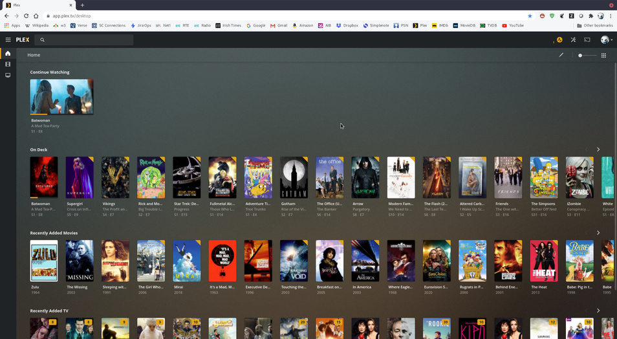Open the Movies library sidebar icon
617x339 pixels.
[8, 64]
